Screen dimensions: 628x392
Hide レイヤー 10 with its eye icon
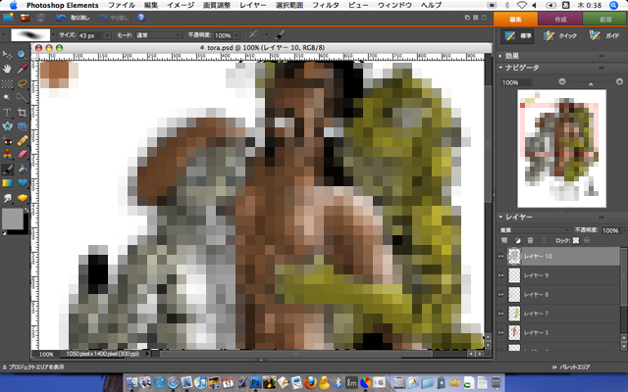click(x=500, y=257)
